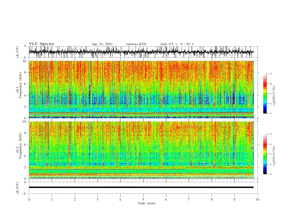Screen dimensions: 290x224
Task: Click time axis tick label '5'
Action: [x=143, y=199]
